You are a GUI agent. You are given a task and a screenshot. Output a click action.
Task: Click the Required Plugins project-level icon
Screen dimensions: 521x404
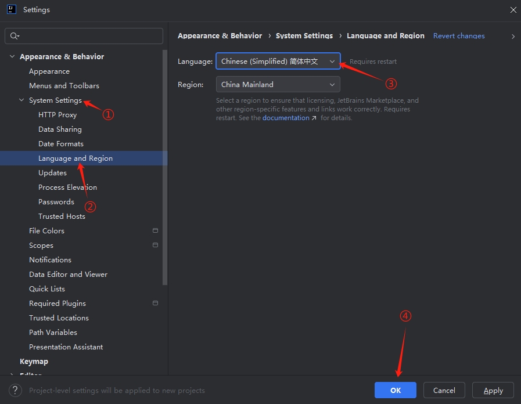click(x=155, y=304)
